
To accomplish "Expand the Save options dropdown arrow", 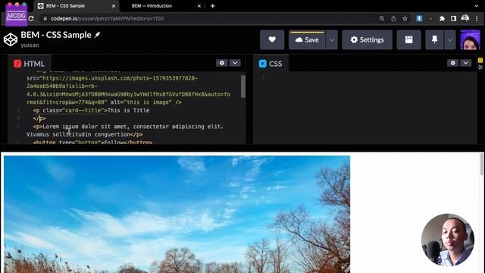I will [331, 39].
